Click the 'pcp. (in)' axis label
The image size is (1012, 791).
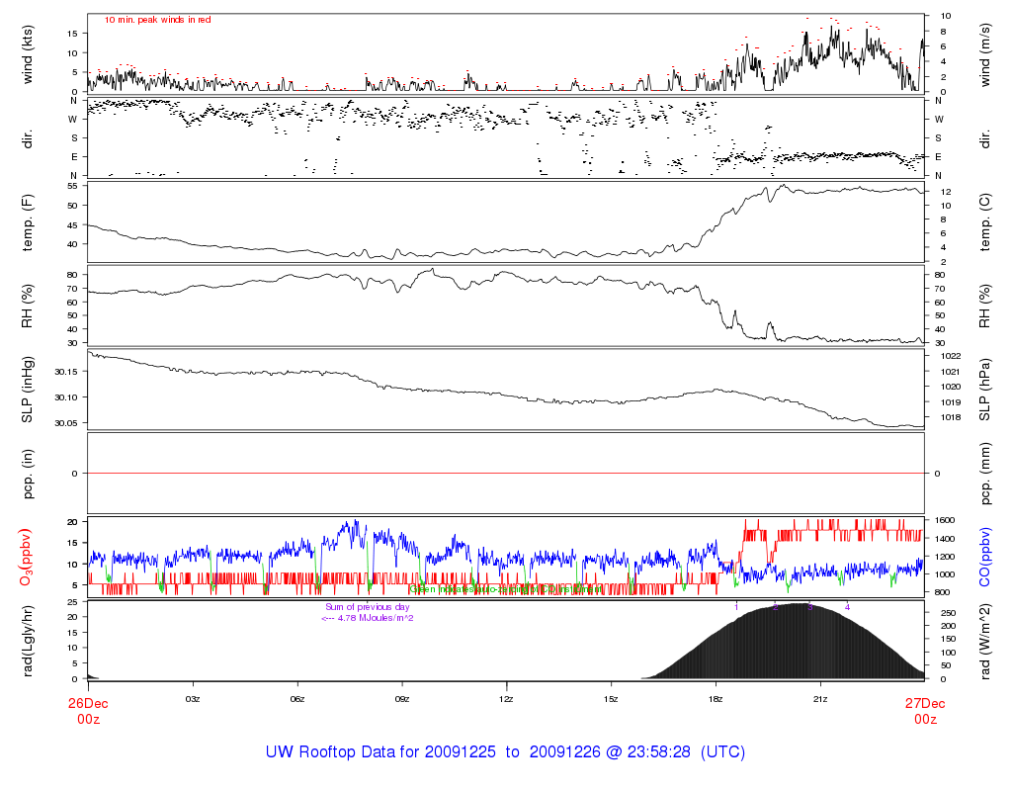tap(29, 474)
